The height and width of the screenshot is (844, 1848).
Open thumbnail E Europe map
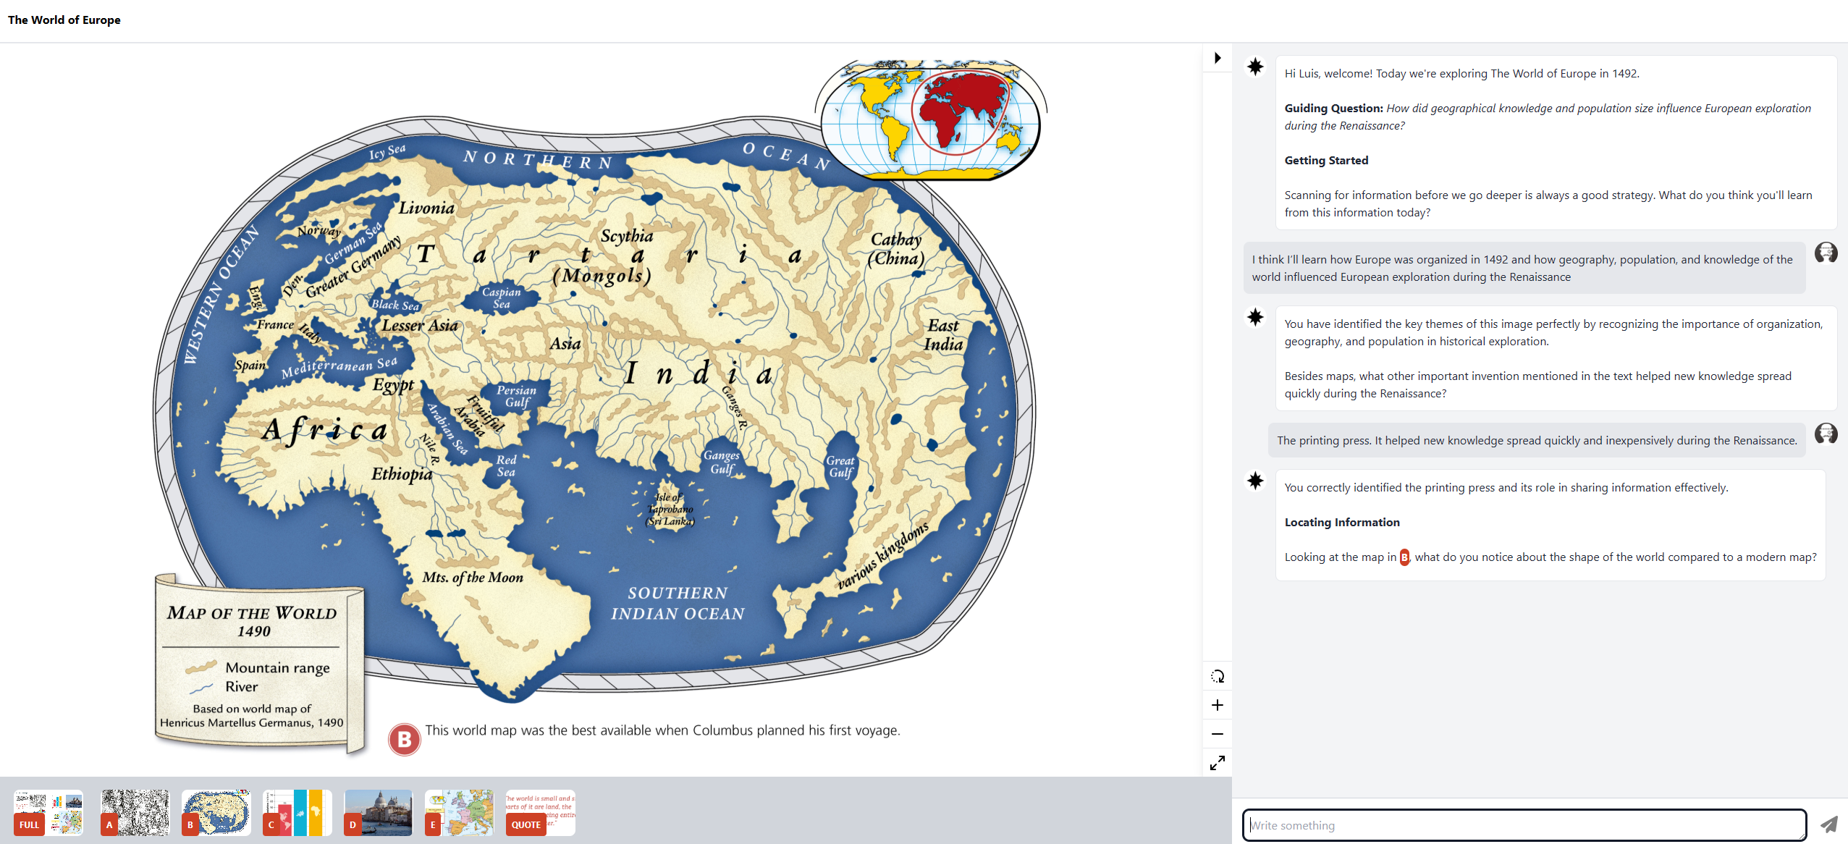pyautogui.click(x=459, y=813)
